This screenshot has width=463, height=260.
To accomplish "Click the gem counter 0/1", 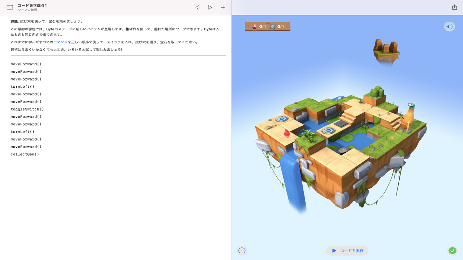I will click(x=259, y=26).
